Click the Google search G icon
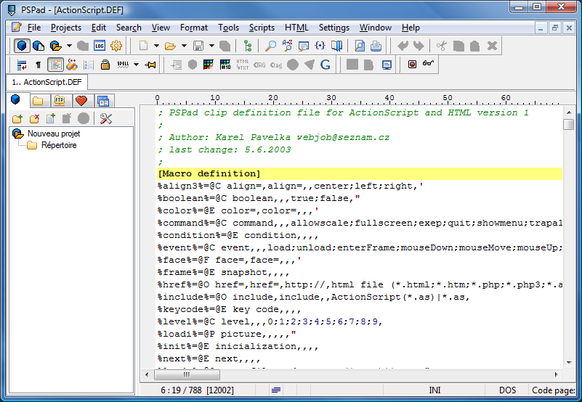This screenshot has height=402, width=582. point(325,65)
